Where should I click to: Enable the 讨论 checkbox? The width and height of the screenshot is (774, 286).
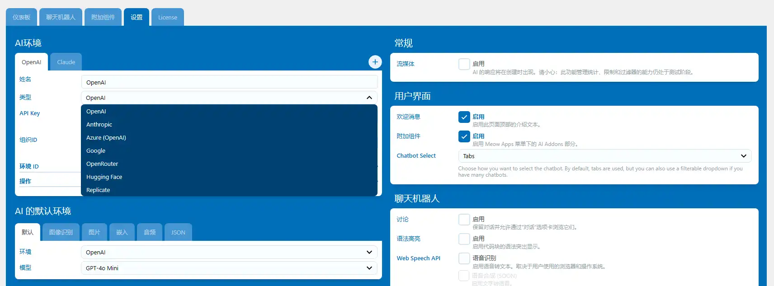(x=464, y=220)
